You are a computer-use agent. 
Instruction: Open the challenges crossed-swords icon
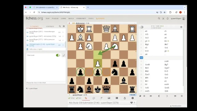pyautogui.click(x=163, y=18)
